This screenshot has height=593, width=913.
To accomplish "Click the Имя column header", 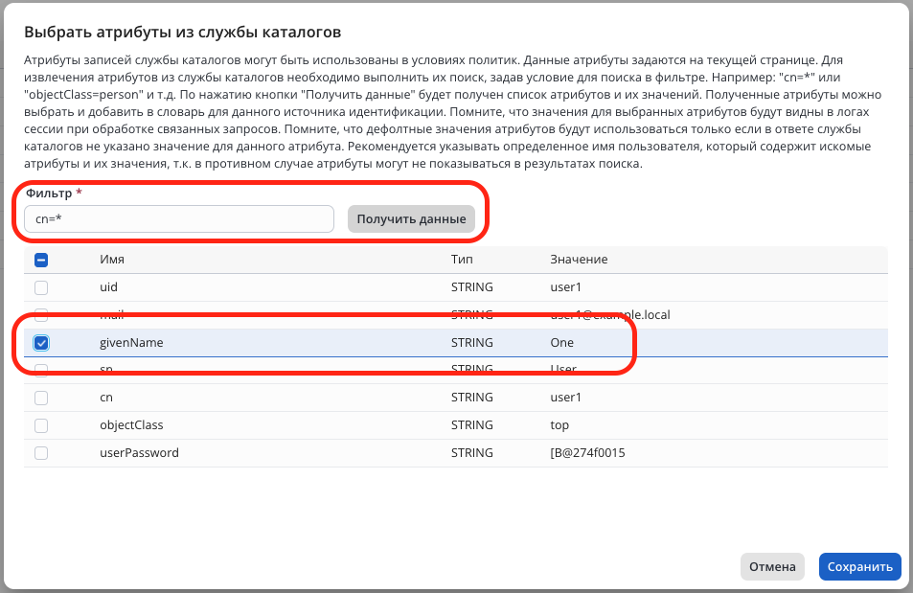I will (x=112, y=260).
